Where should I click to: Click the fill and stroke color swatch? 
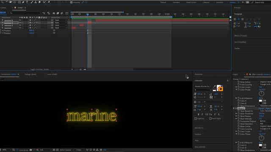220,88
